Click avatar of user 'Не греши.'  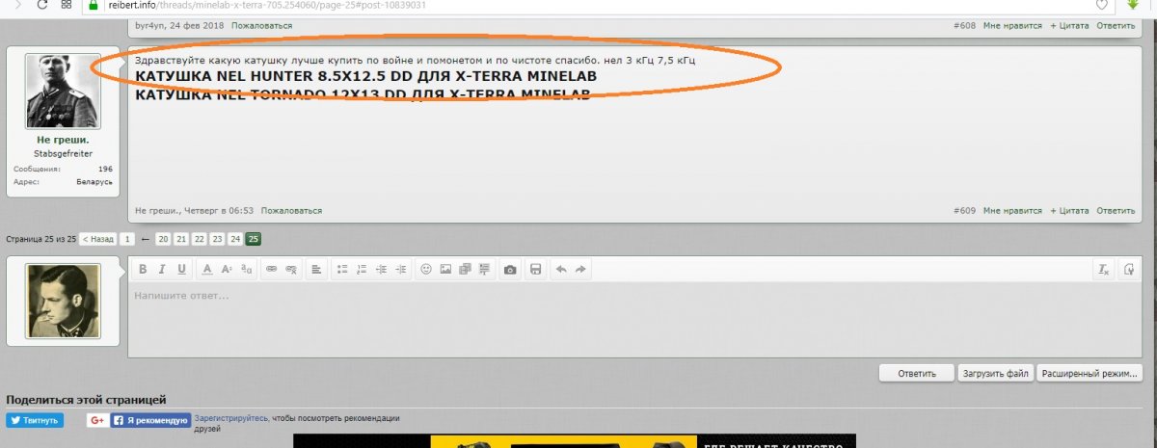63,91
